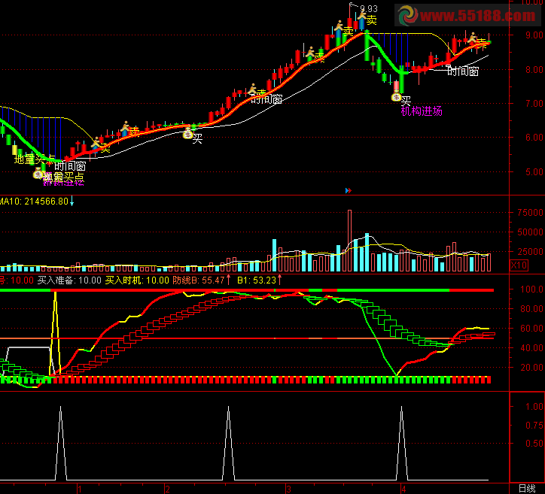This screenshot has height=494, width=545.
Task: Click the 75000 volume axis label
Action: point(530,213)
